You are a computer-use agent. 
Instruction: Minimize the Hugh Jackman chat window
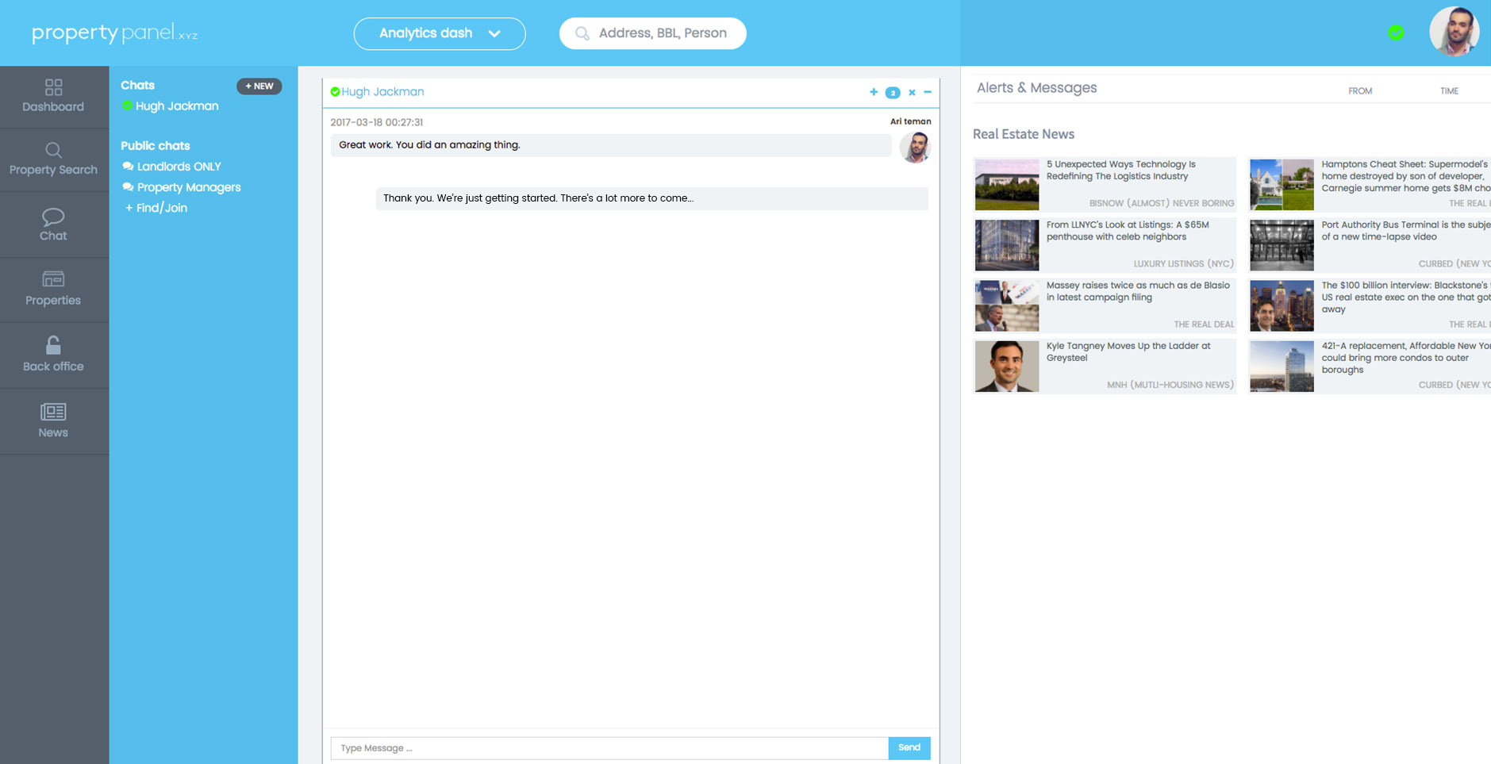pos(928,92)
